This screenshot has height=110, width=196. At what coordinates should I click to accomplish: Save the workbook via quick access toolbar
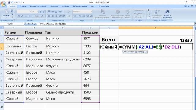point(9,2)
